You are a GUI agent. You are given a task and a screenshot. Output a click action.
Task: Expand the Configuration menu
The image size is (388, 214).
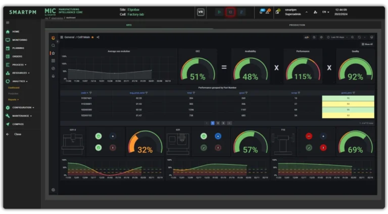point(20,107)
